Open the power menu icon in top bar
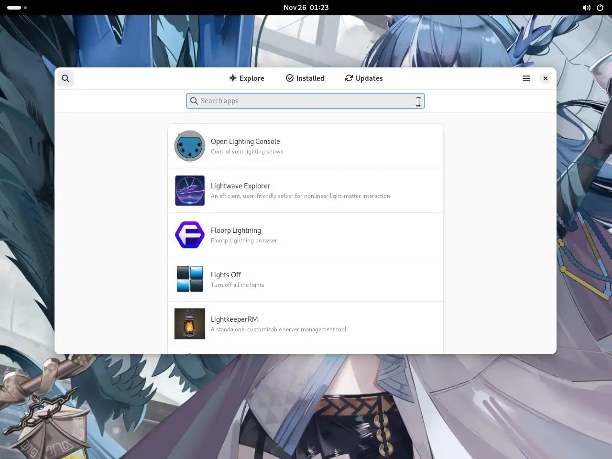612x459 pixels. point(600,8)
